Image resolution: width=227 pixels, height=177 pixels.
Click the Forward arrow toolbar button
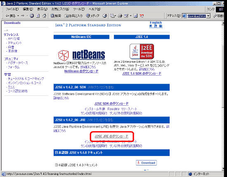(22, 16)
